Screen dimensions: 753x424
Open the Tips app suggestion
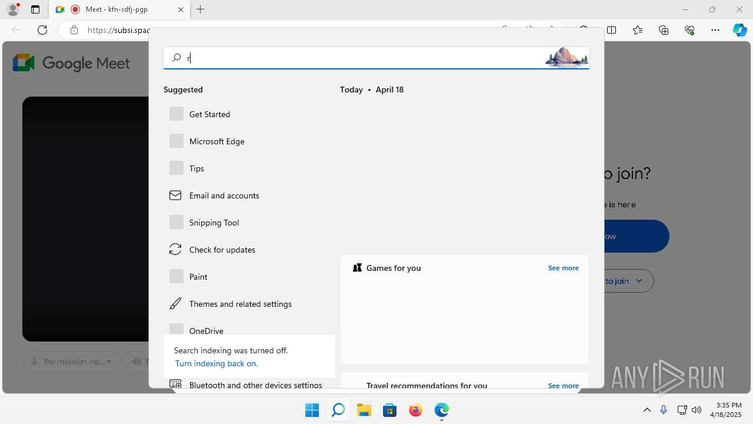coord(249,168)
